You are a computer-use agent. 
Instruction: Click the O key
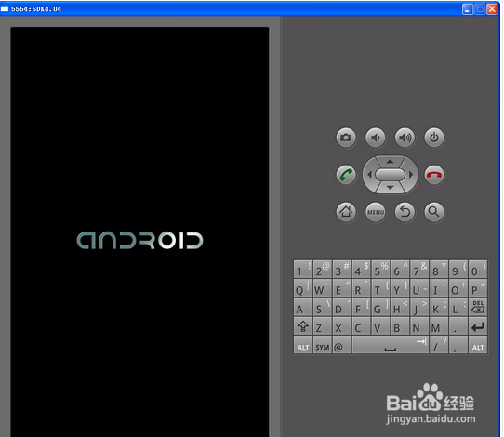pos(458,288)
